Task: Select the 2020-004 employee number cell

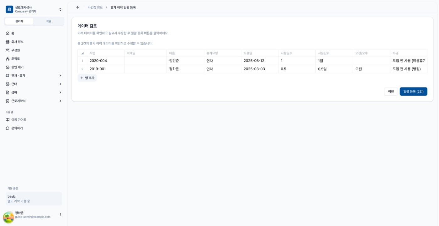Action: point(106,61)
